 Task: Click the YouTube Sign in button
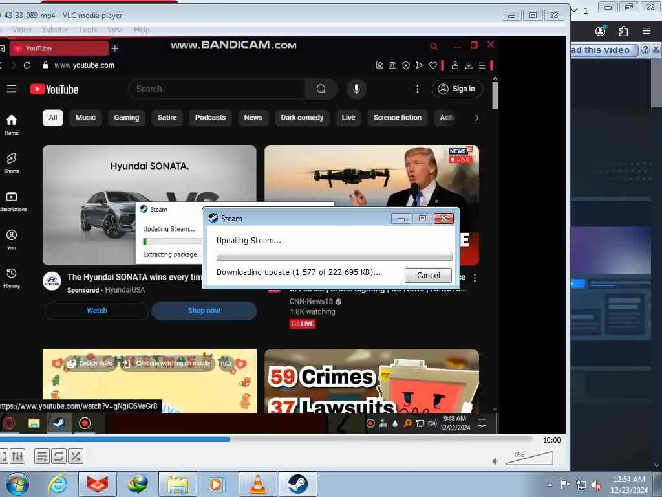[457, 89]
